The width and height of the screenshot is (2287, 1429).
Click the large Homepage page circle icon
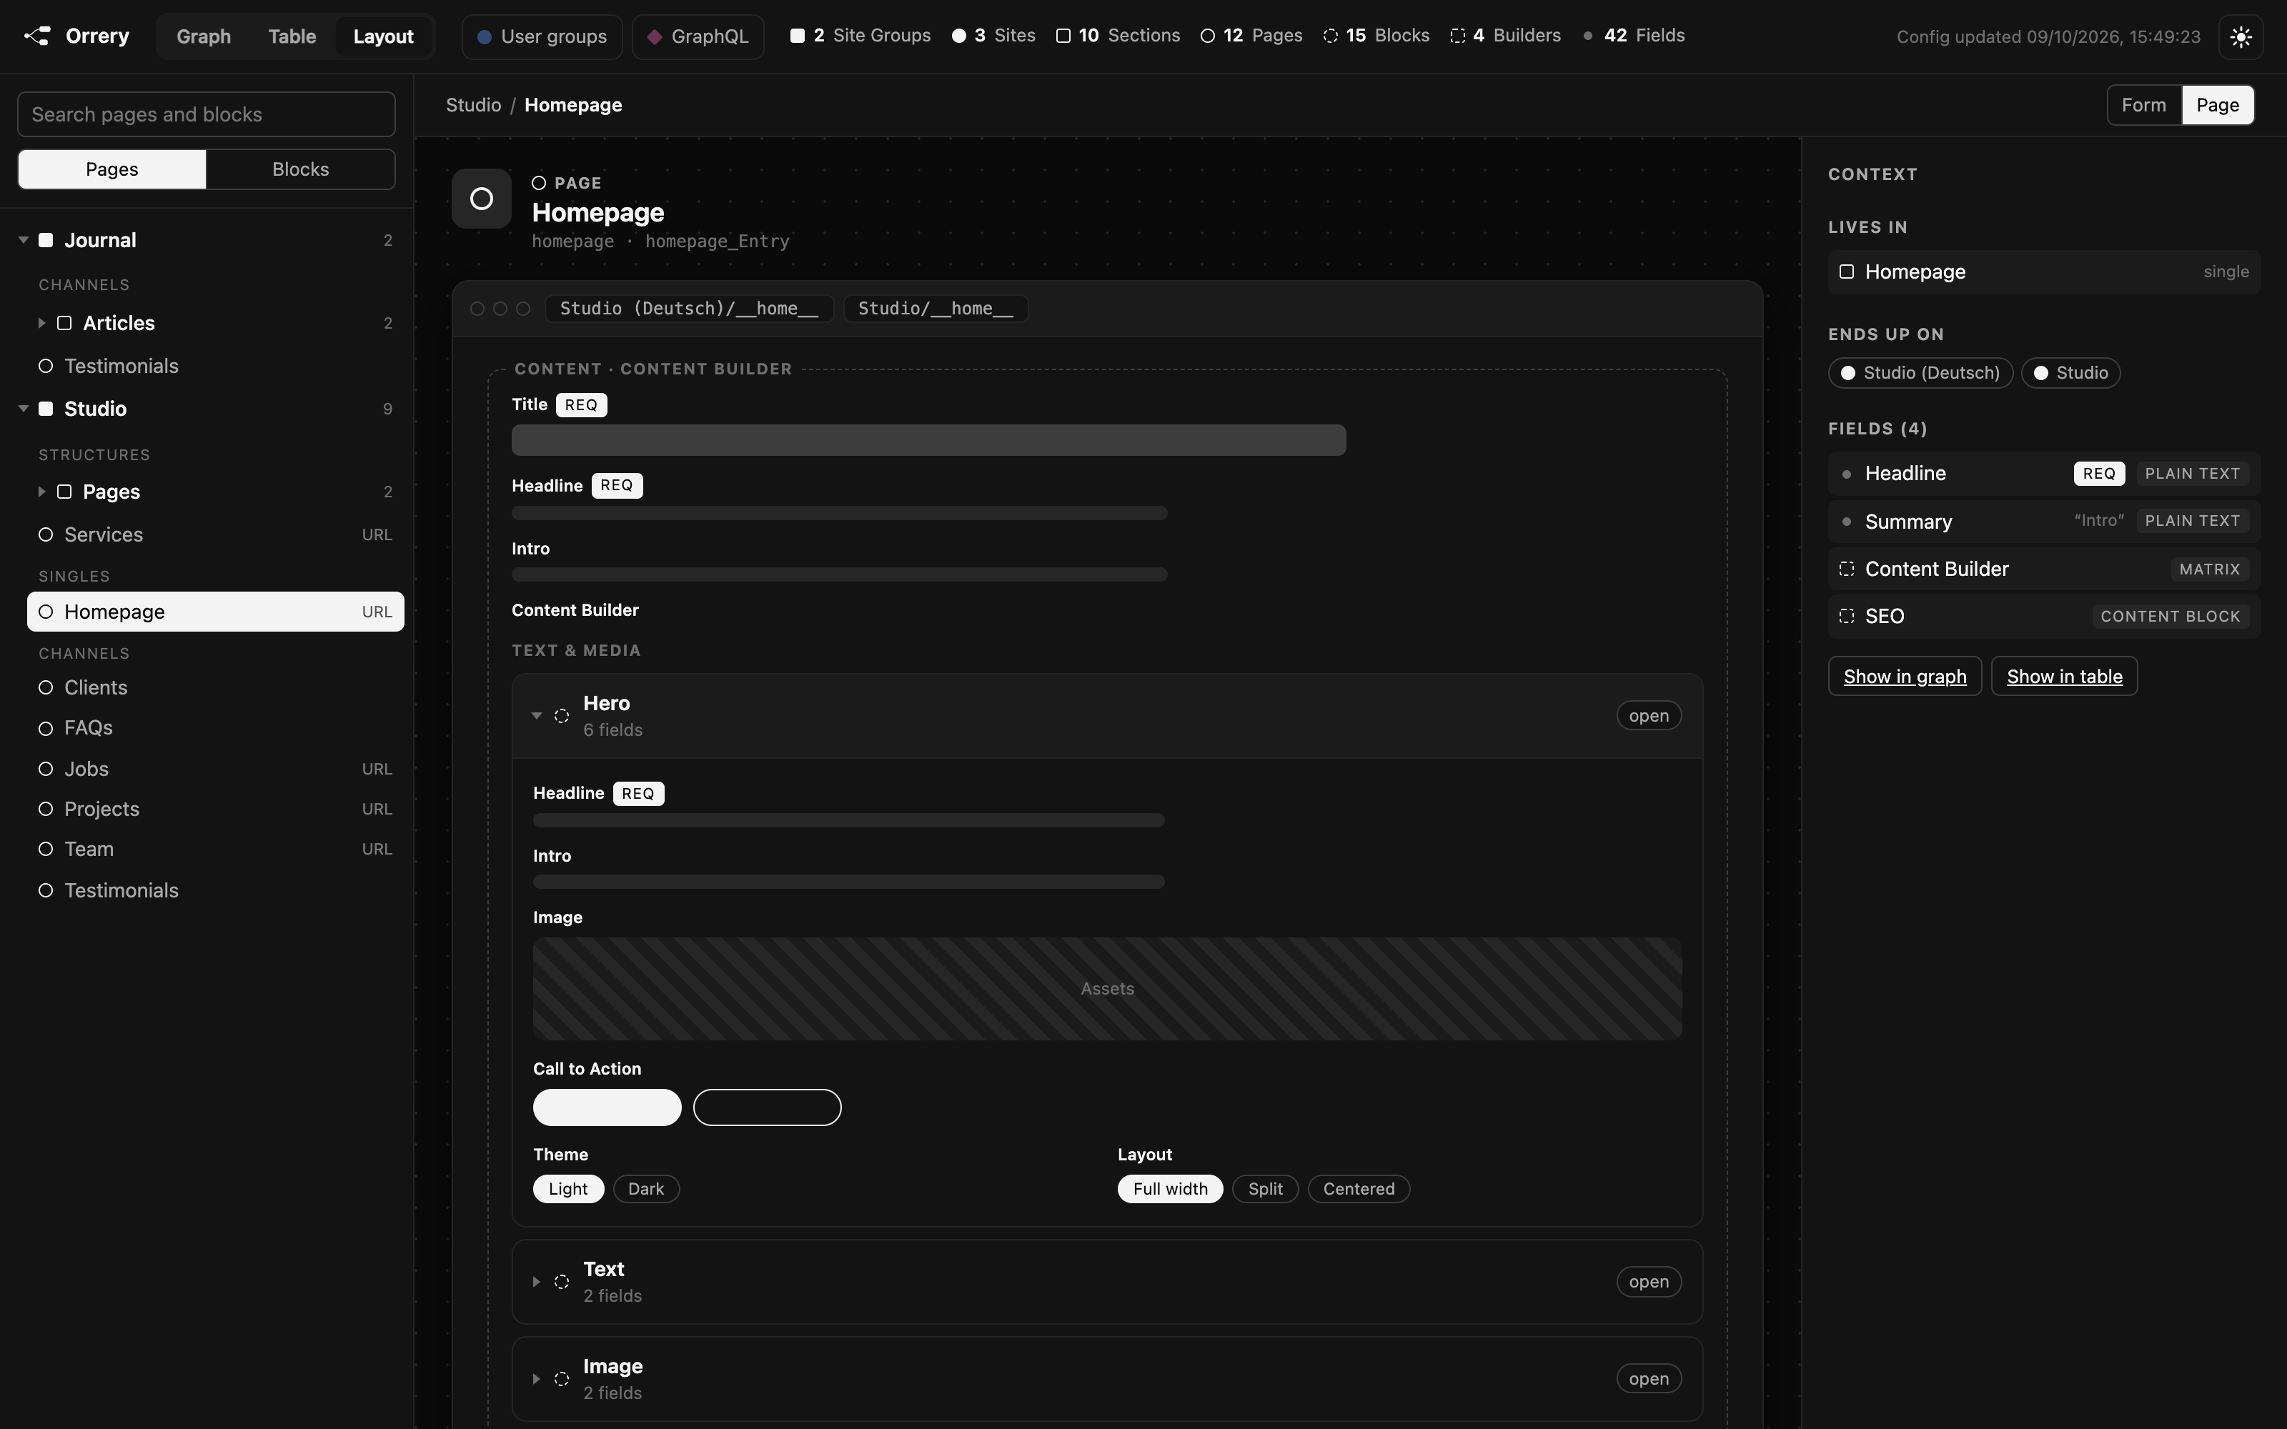coord(481,199)
